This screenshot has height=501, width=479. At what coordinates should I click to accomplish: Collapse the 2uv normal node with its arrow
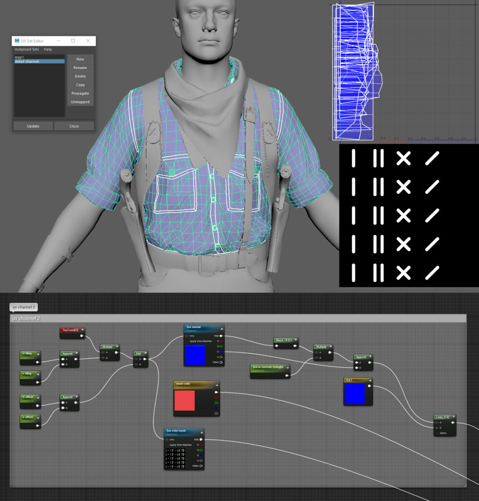pos(222,329)
